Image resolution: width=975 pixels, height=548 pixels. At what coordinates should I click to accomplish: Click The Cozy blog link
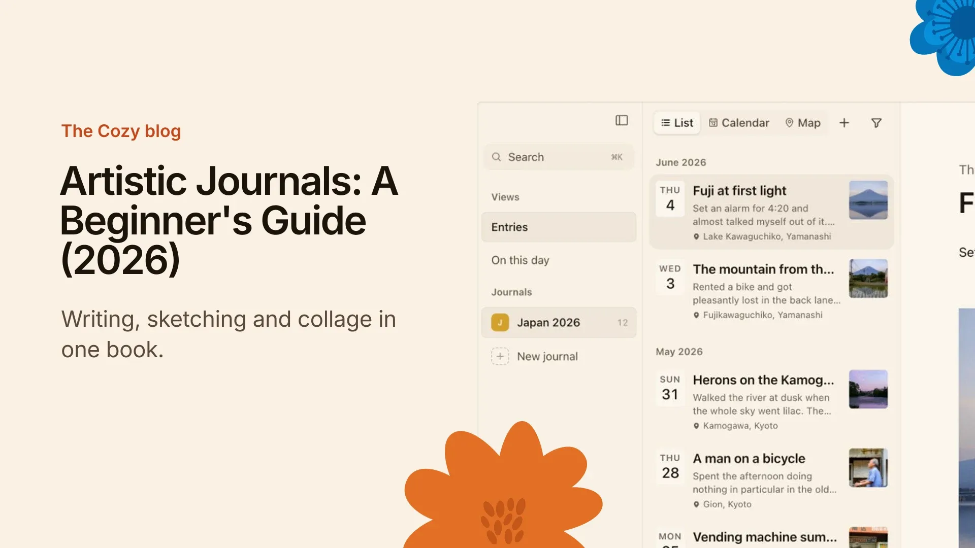point(121,131)
